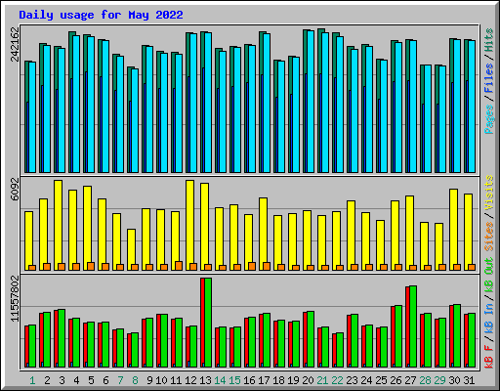Click day 16 on the x-axis
Image resolution: width=500 pixels, height=391 pixels.
(x=249, y=380)
